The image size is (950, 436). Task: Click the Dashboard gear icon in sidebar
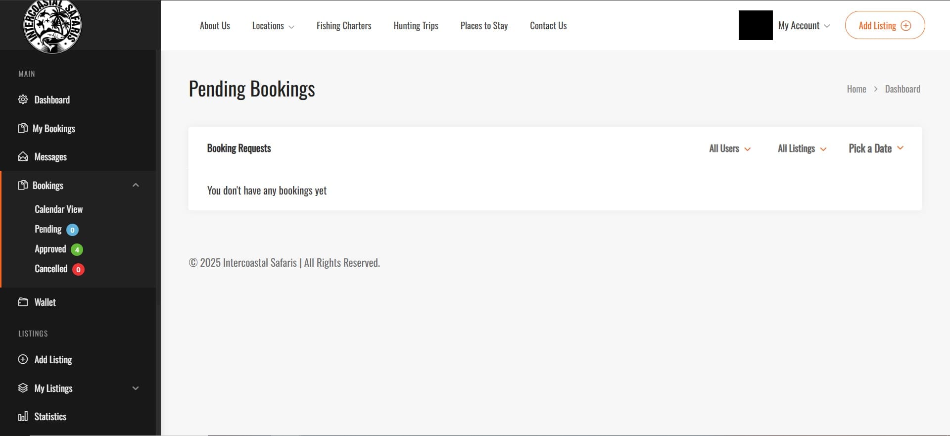coord(23,99)
